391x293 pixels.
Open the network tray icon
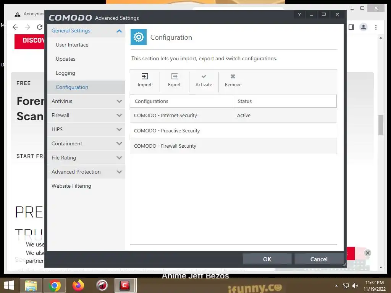[346, 286]
